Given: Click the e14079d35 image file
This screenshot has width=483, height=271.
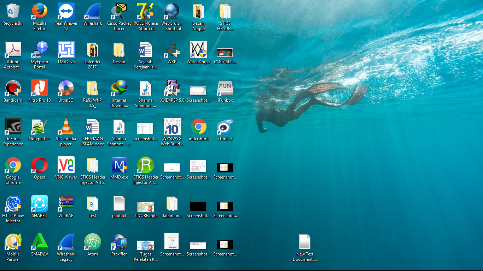Looking at the screenshot, I should 225,53.
